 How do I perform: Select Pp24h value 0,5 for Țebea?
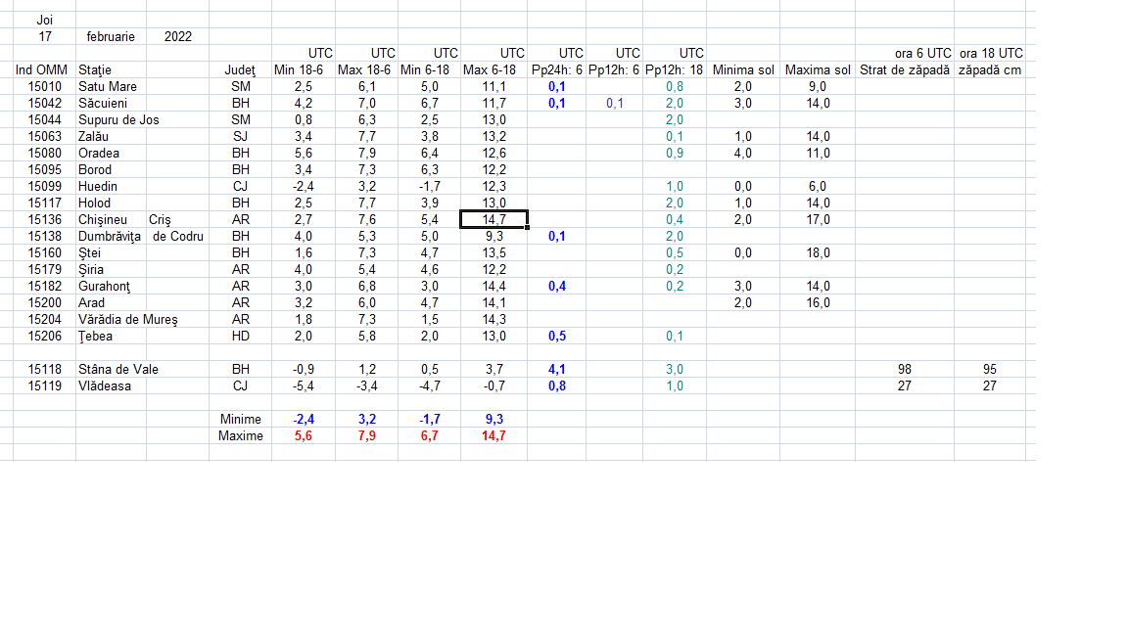click(557, 335)
